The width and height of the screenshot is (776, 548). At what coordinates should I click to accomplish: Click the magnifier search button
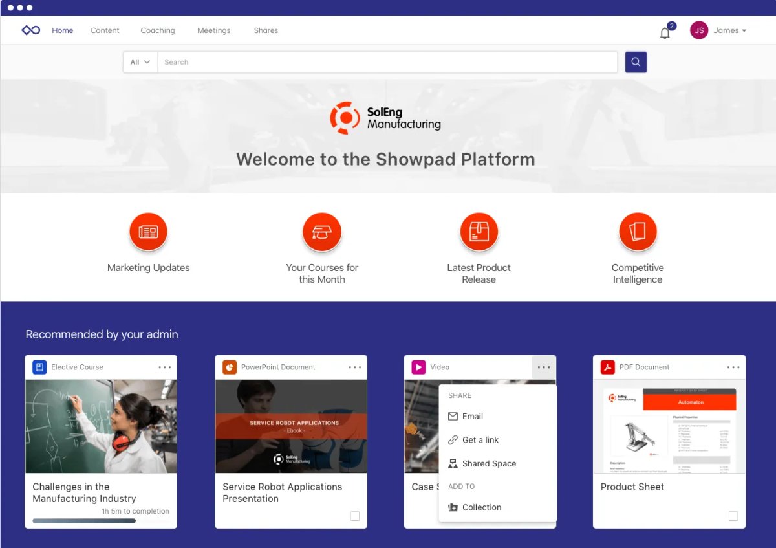click(636, 62)
